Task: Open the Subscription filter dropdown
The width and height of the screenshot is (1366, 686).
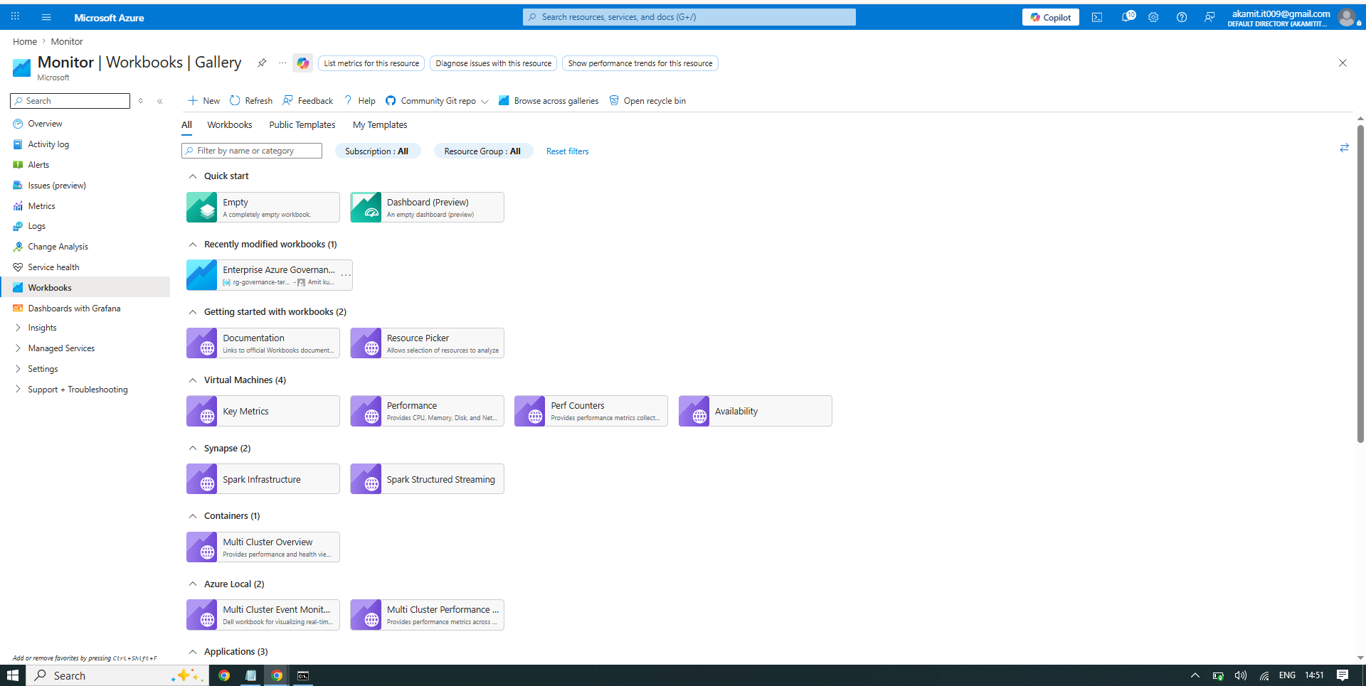Action: coord(377,151)
